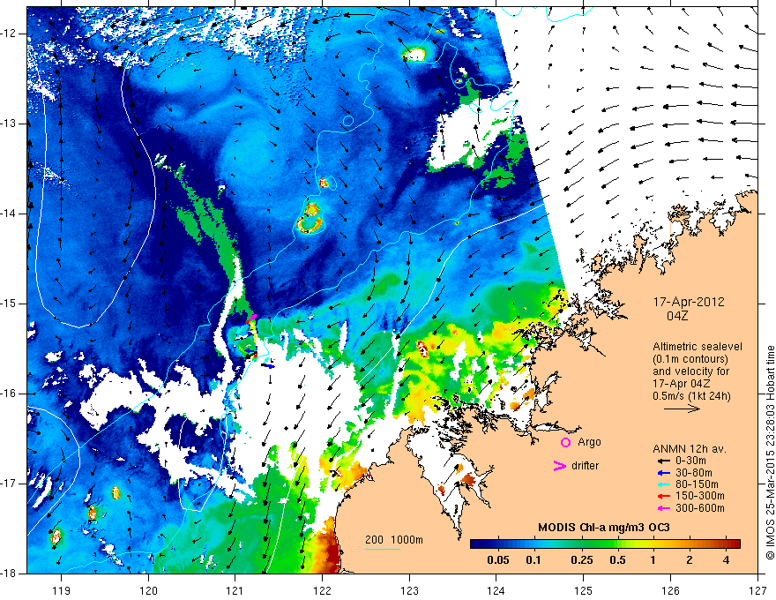
Task: Click the red 150-300m legend arrow
Action: pos(662,496)
